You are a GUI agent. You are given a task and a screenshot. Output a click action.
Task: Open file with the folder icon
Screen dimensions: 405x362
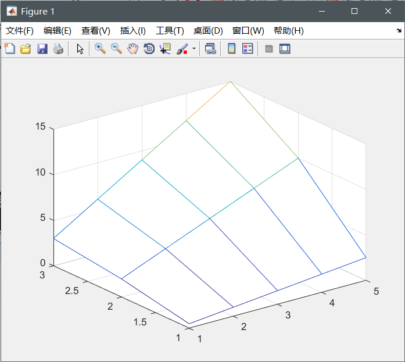point(26,49)
